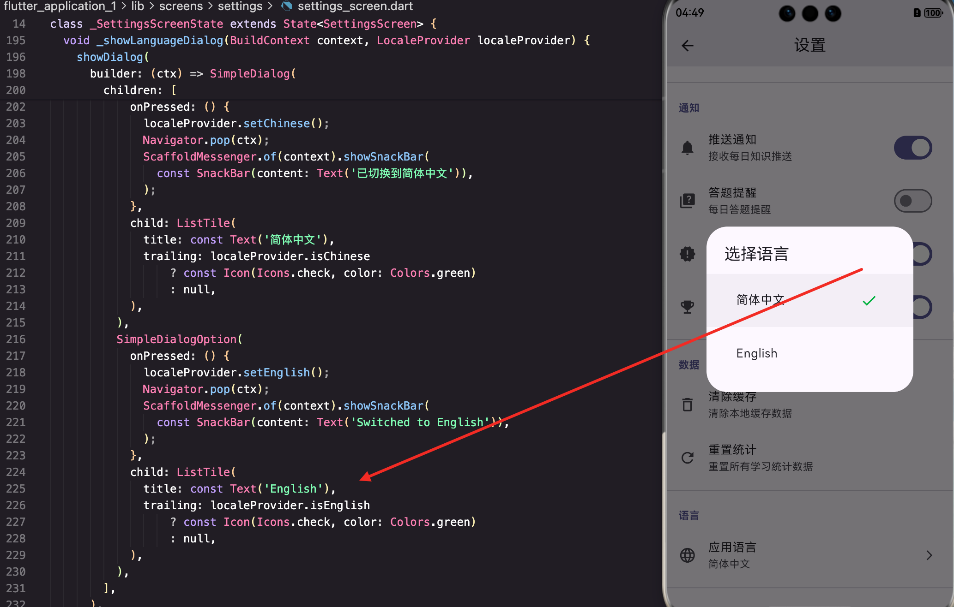Select English language option
This screenshot has height=607, width=954.
coord(809,353)
